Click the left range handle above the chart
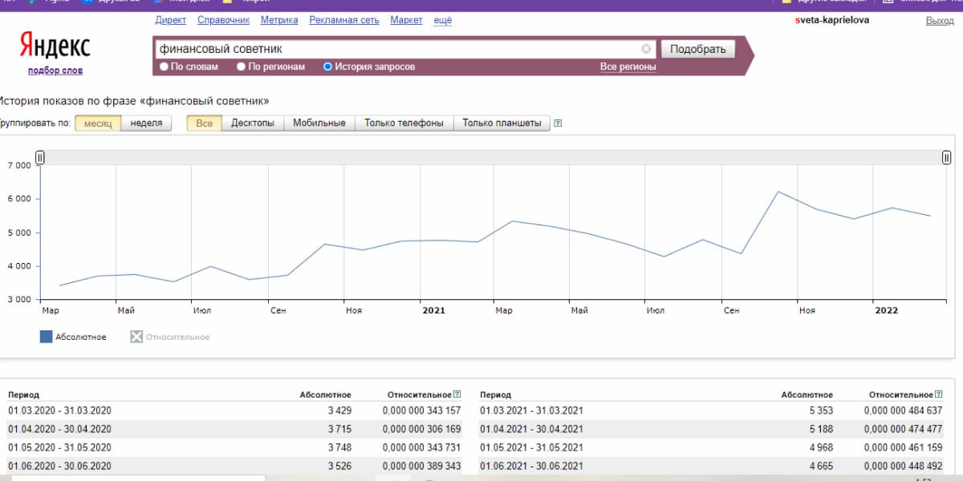The height and width of the screenshot is (481, 963). 40,158
